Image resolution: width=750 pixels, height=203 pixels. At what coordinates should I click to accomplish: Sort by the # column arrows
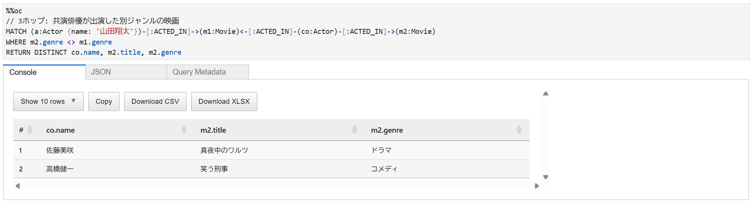(x=30, y=130)
